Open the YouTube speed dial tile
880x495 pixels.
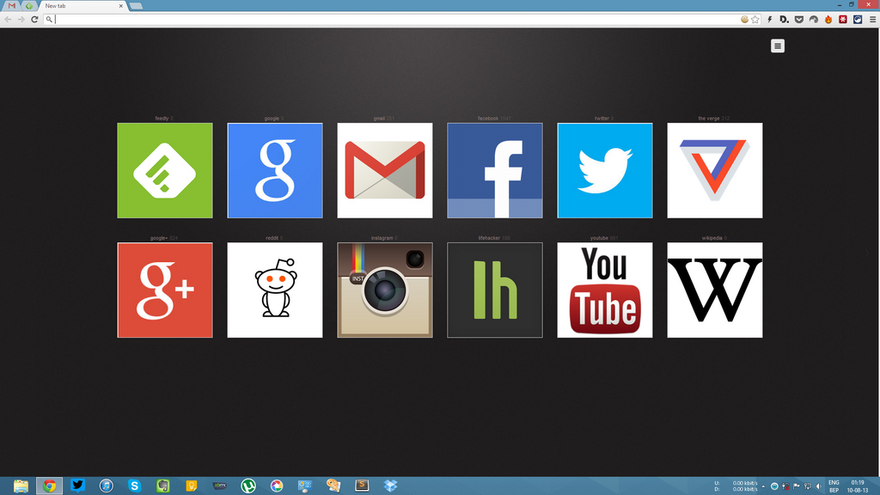[x=605, y=290]
